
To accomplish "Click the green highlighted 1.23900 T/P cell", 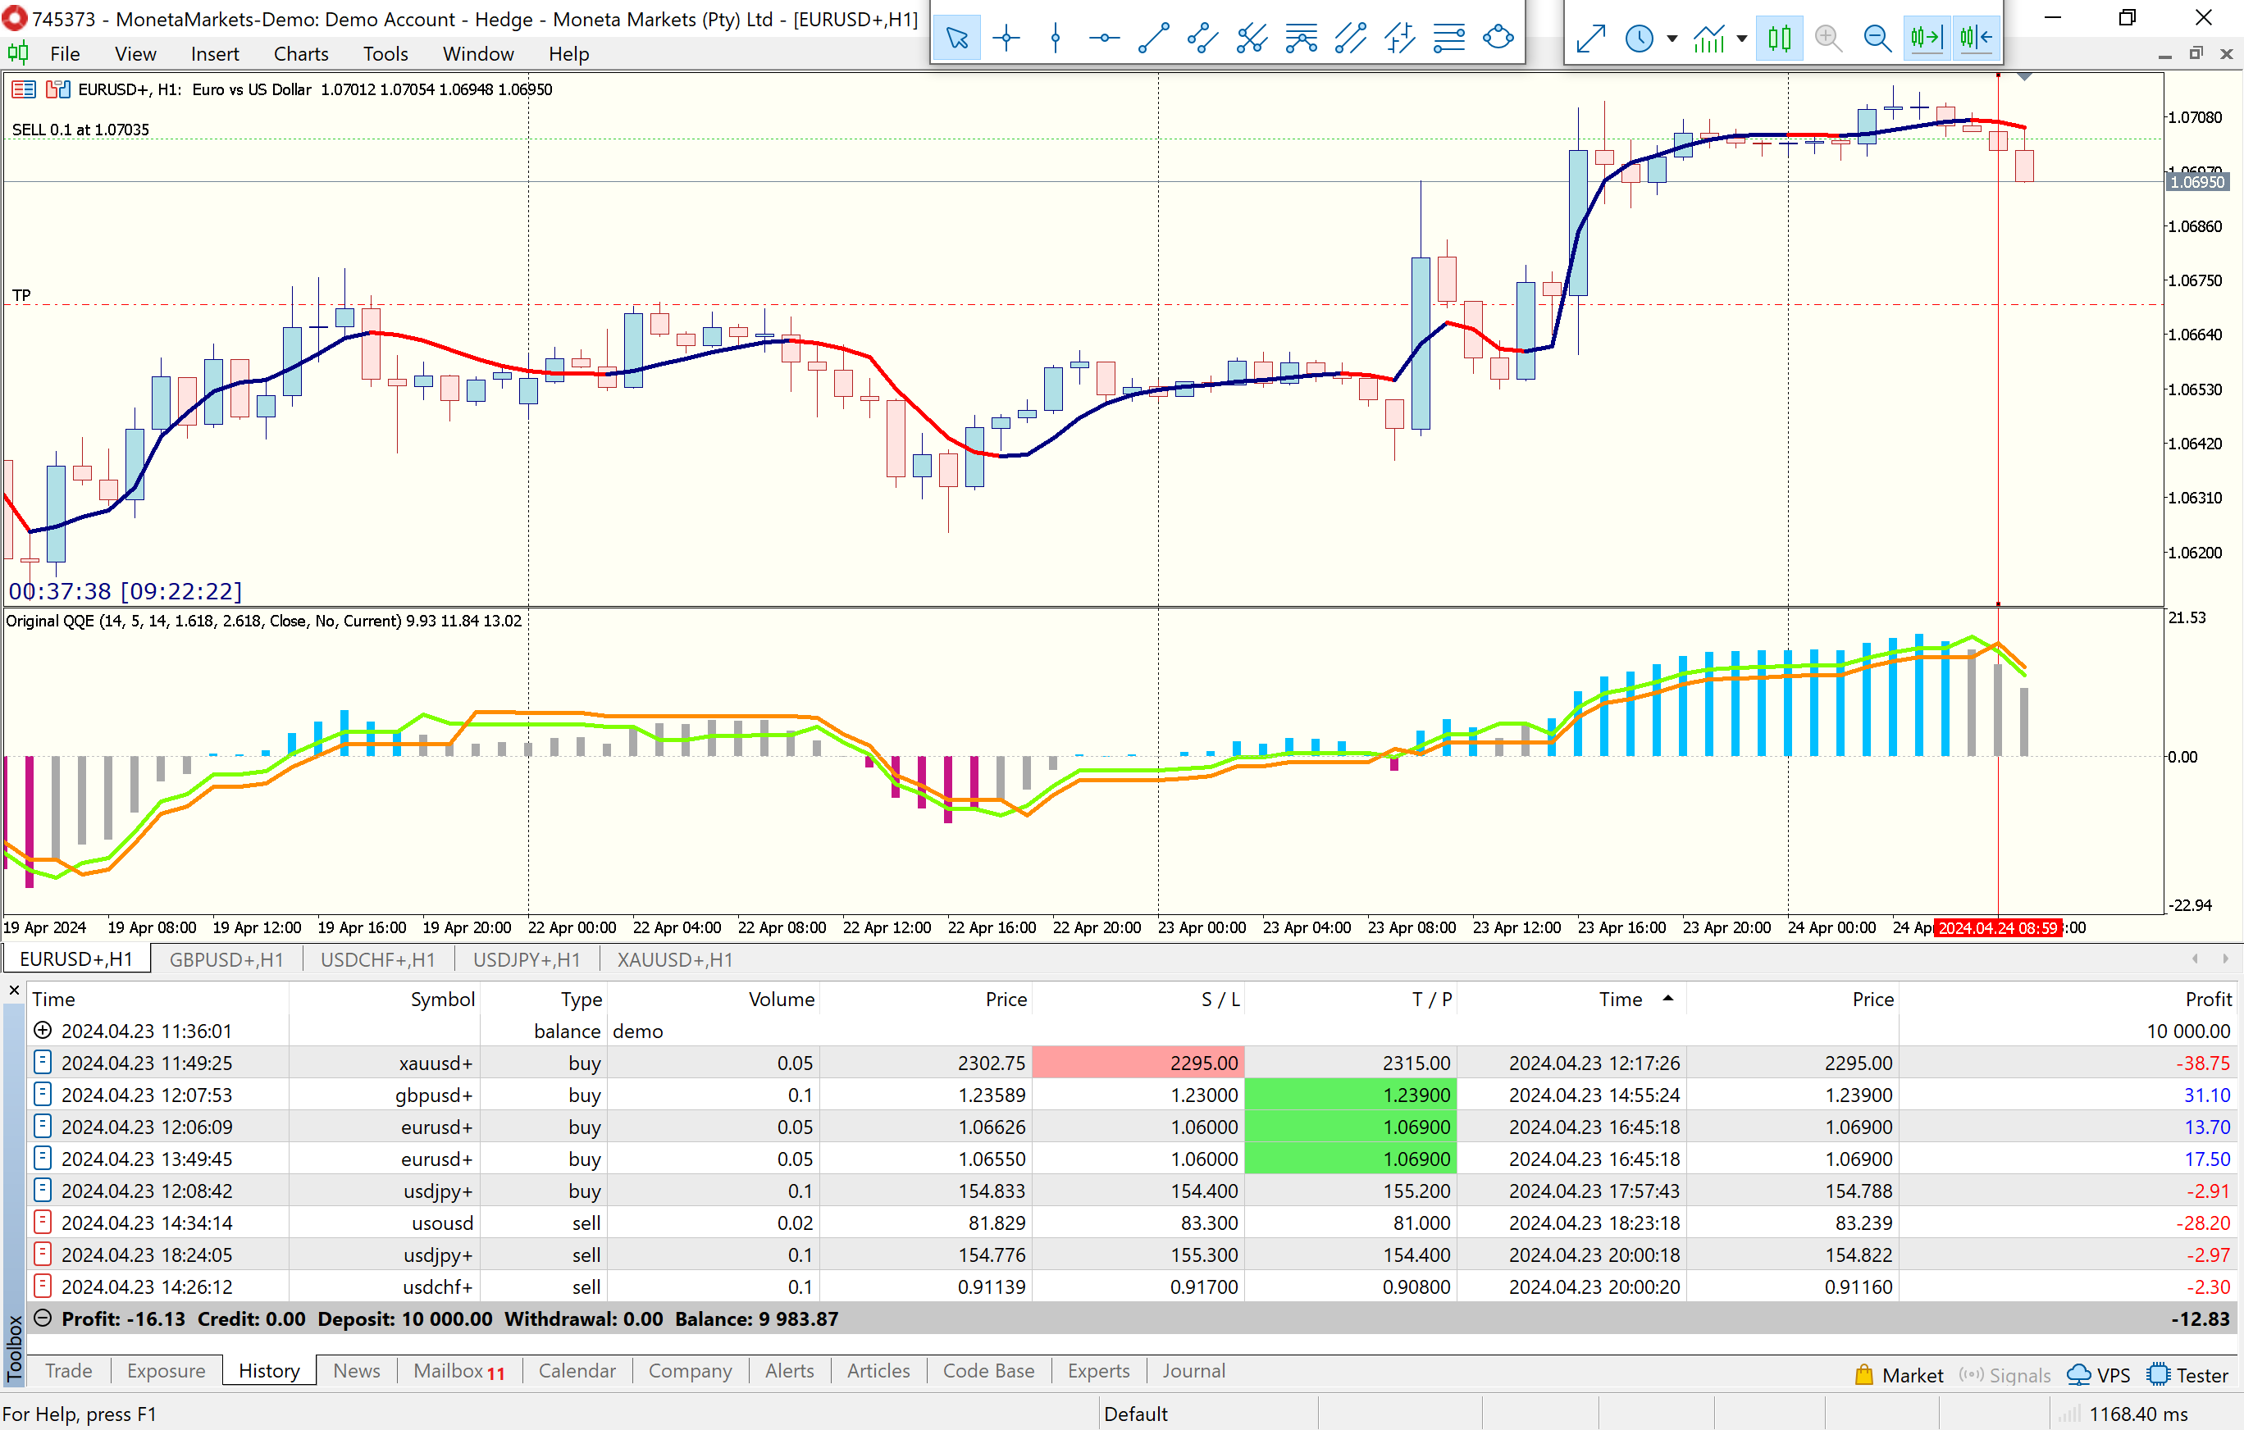I will coord(1350,1095).
